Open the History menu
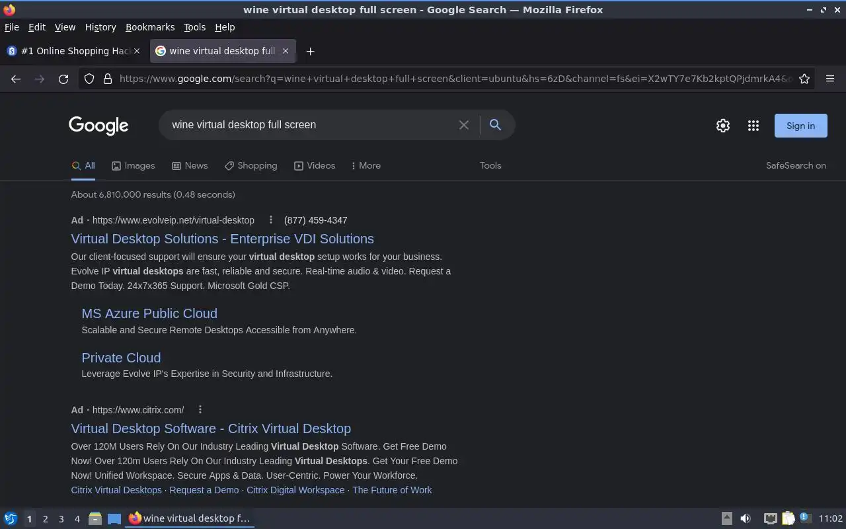Screen dimensions: 846x529 (100, 27)
